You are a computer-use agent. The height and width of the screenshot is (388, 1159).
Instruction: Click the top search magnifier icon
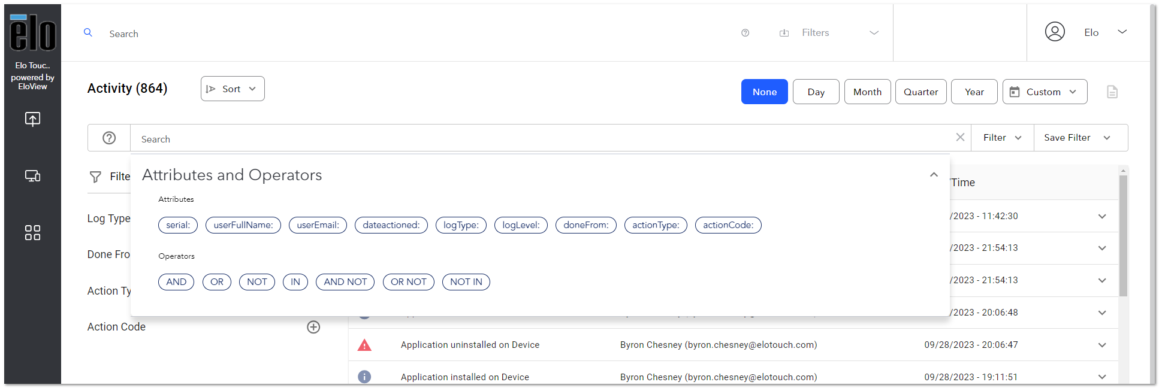[x=88, y=33]
